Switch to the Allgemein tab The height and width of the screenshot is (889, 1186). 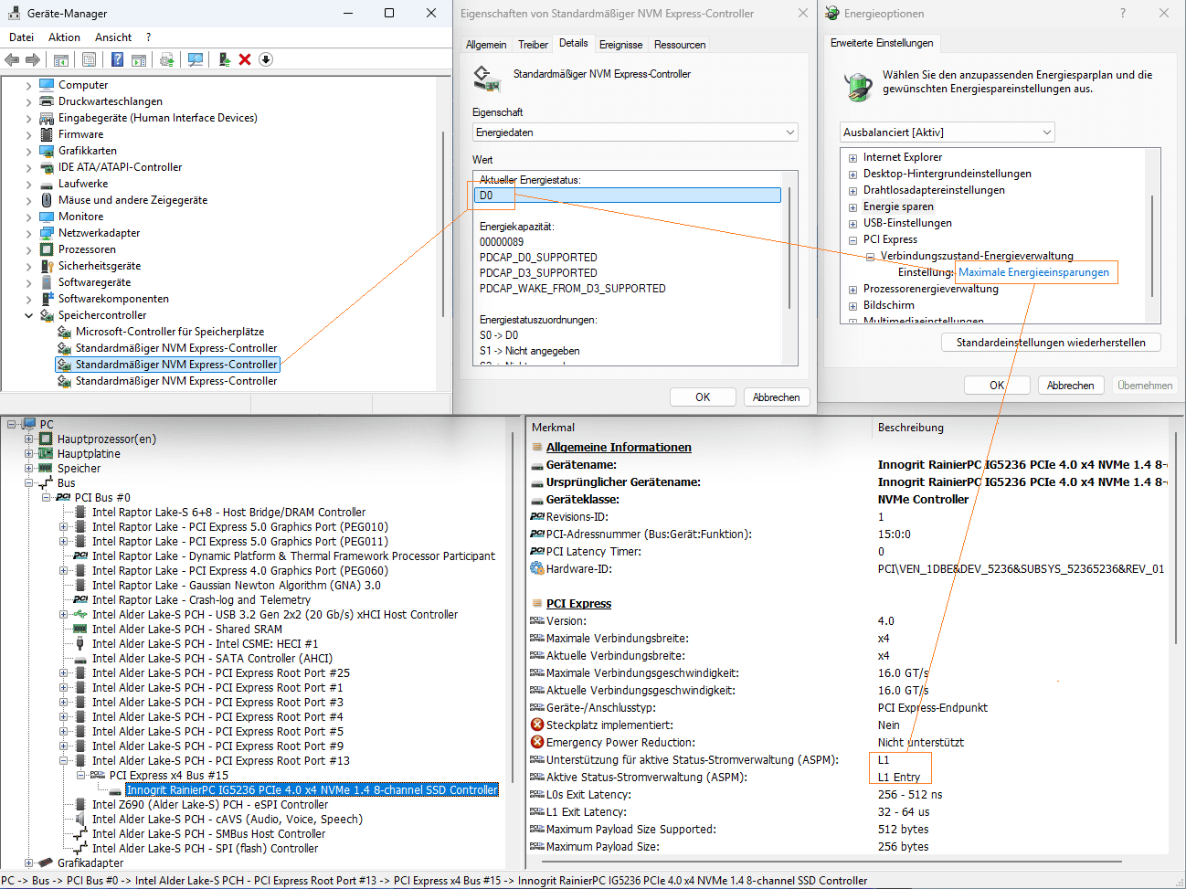[486, 45]
